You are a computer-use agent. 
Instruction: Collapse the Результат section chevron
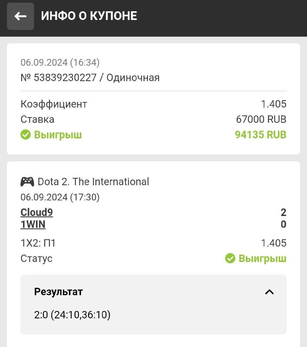[x=269, y=292]
